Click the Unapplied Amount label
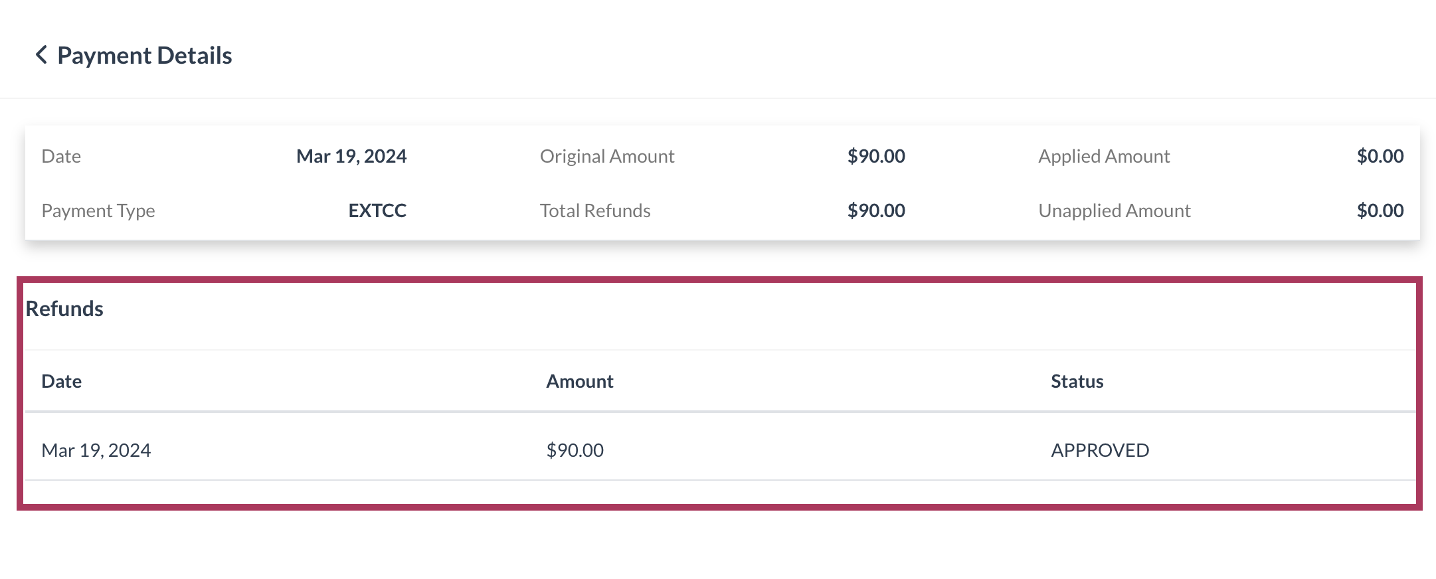The height and width of the screenshot is (579, 1436). (1115, 210)
